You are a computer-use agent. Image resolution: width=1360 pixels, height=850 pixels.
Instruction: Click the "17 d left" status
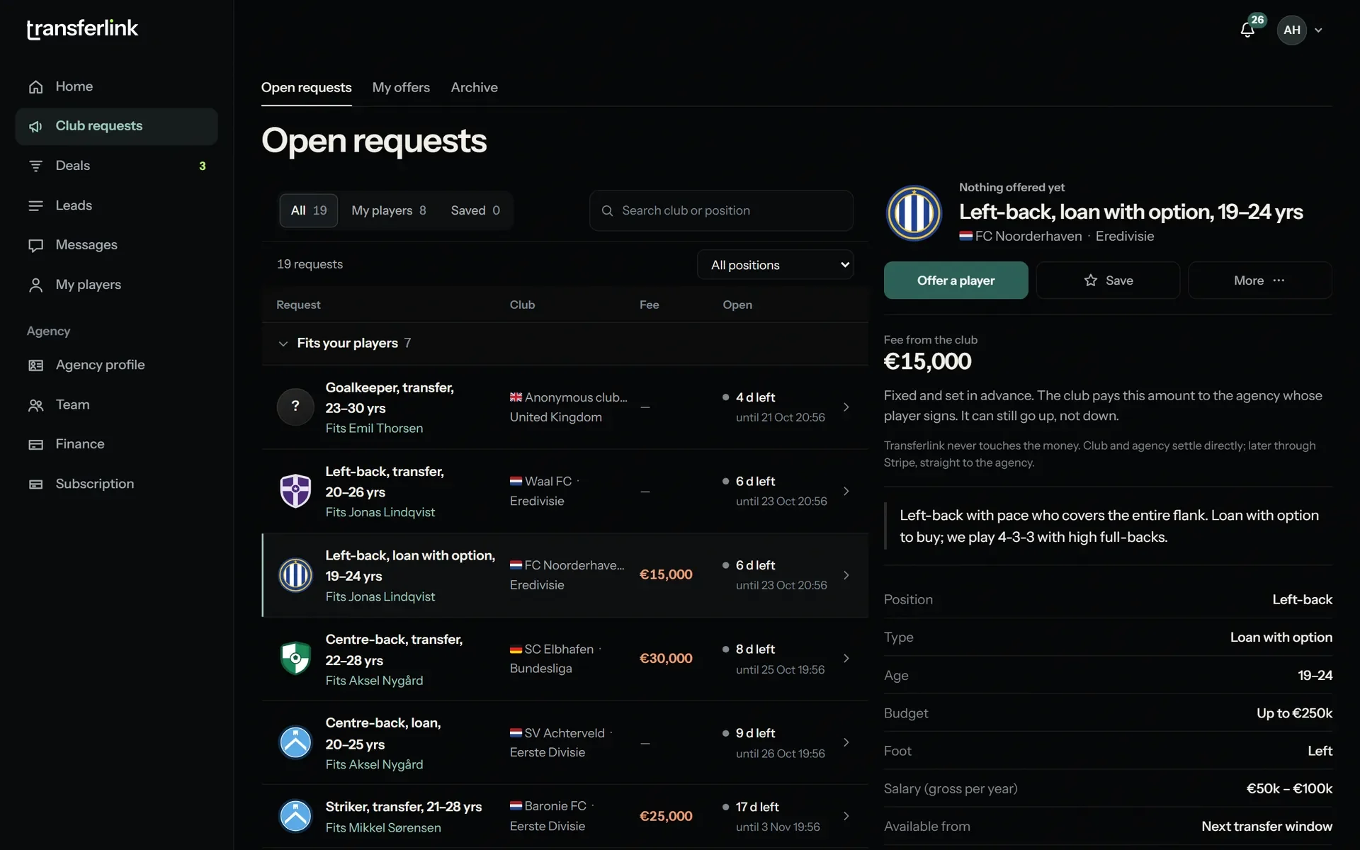(757, 807)
